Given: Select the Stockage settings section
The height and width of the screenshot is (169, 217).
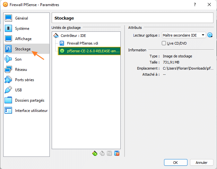Looking at the screenshot, I should coord(26,49).
